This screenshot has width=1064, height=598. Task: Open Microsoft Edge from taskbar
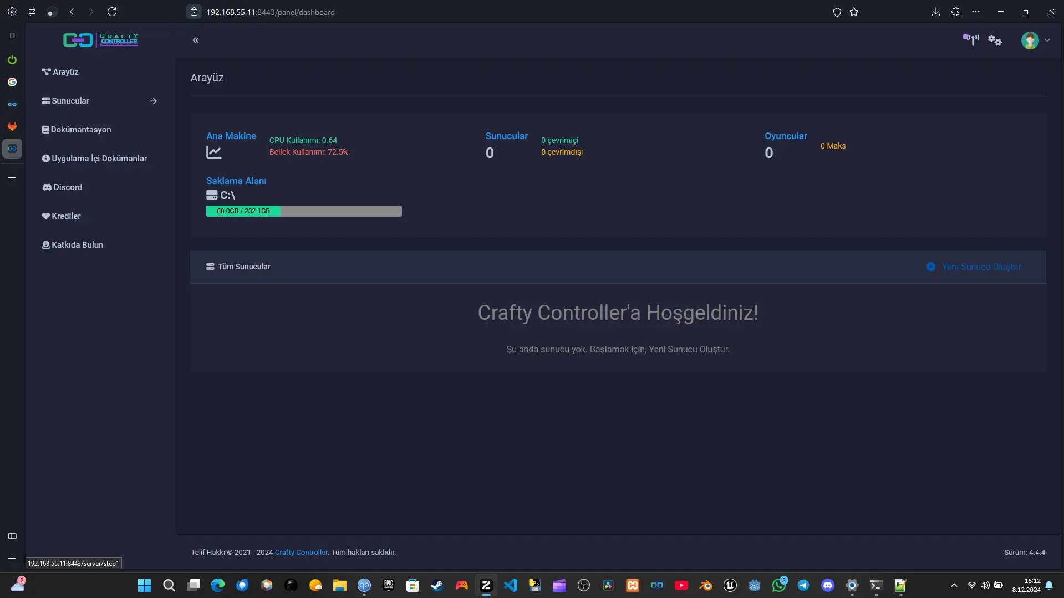coord(218,585)
